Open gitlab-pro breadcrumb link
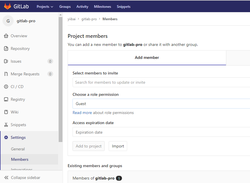This screenshot has height=183, width=250. point(89,19)
